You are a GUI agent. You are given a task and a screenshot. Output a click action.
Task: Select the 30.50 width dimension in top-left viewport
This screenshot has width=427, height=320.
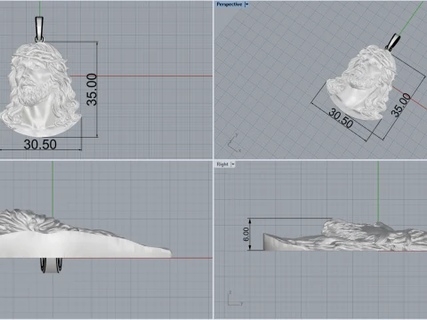click(40, 145)
